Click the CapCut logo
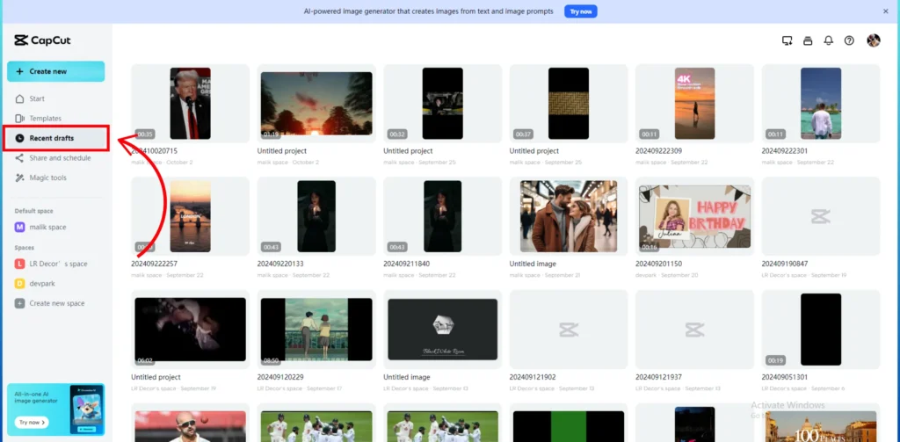The width and height of the screenshot is (900, 442). pyautogui.click(x=42, y=40)
